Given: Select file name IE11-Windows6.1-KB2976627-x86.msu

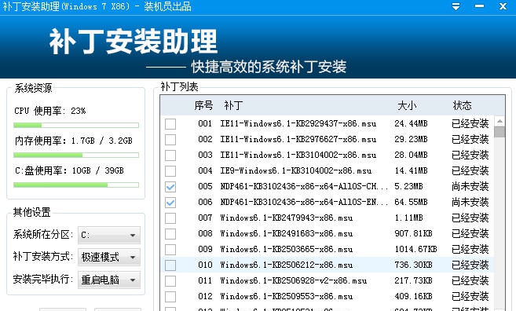Looking at the screenshot, I should click(298, 140).
